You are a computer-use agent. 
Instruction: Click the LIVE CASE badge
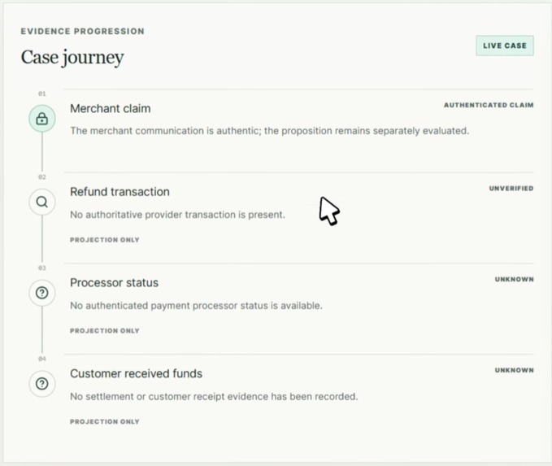point(505,46)
